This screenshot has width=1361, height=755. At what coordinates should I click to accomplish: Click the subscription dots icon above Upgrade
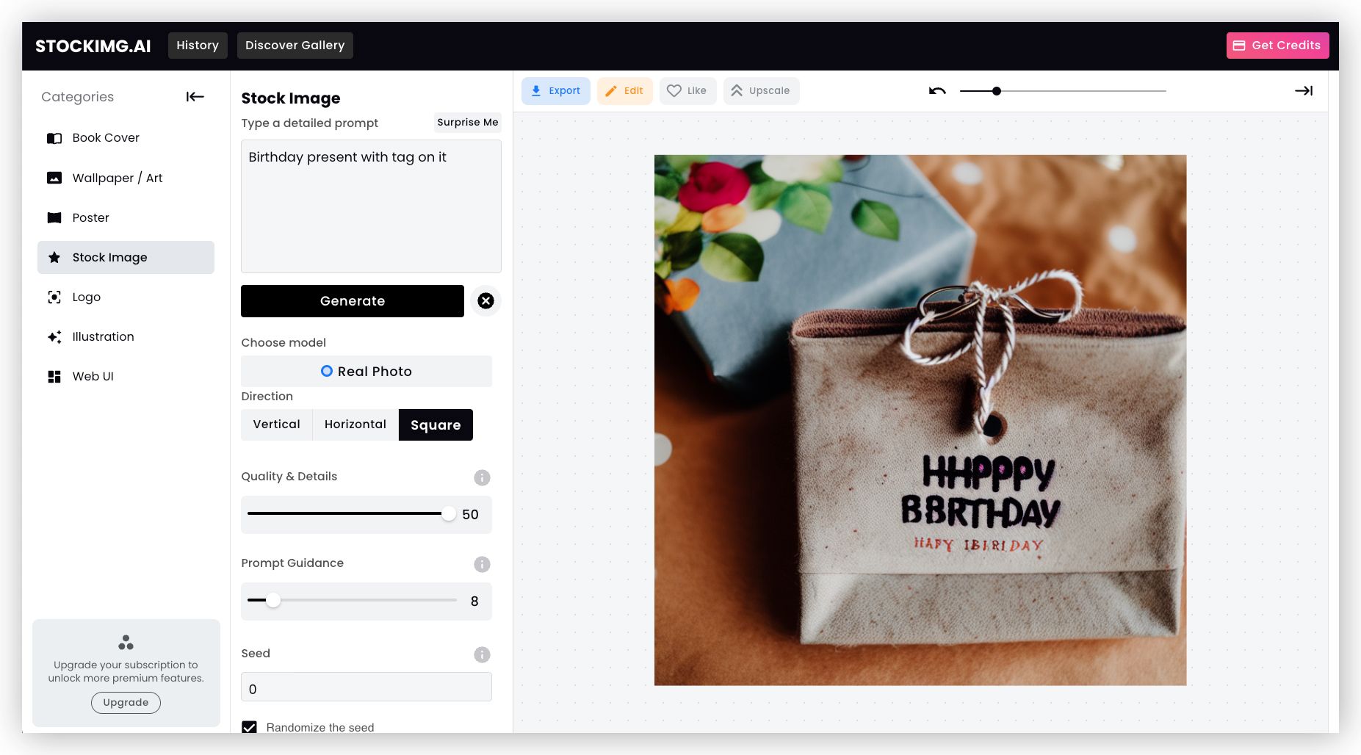(126, 643)
